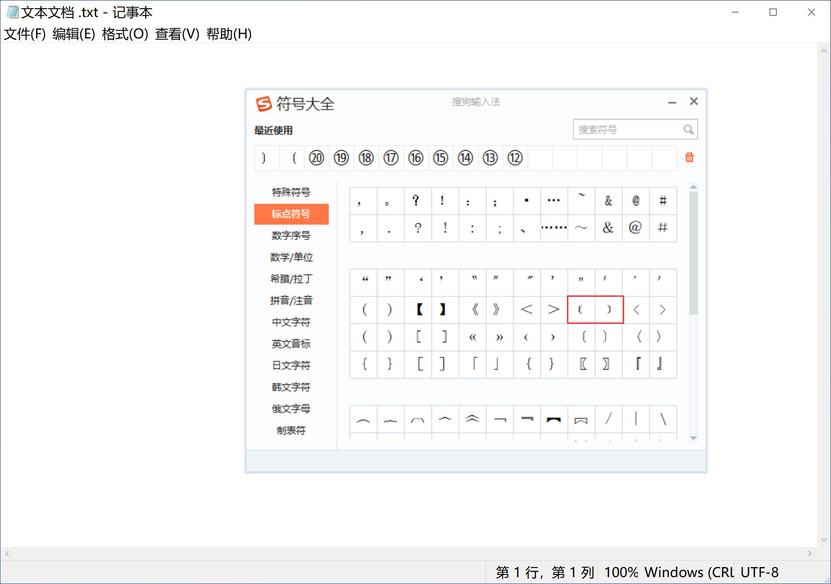Switch to the 数字序号 category
The height and width of the screenshot is (584, 831).
tap(291, 235)
